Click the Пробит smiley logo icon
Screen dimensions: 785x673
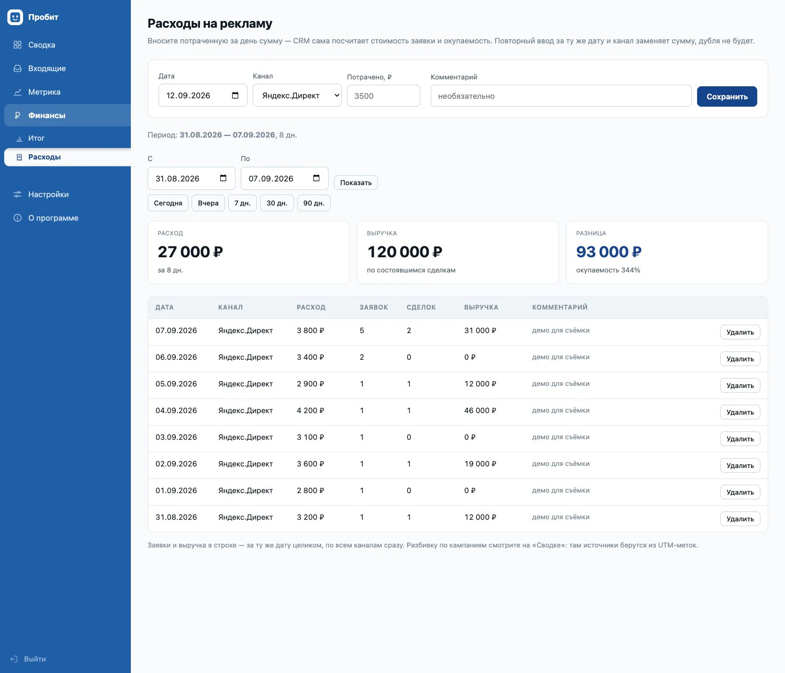15,17
